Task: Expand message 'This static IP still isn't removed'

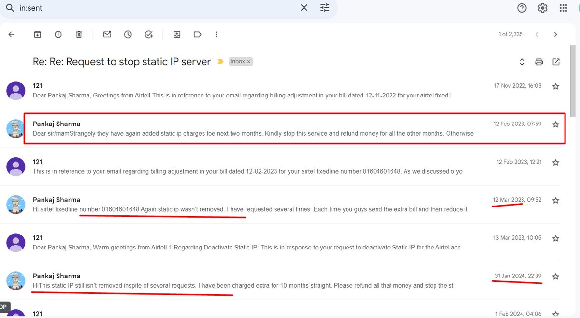Action: (x=243, y=285)
